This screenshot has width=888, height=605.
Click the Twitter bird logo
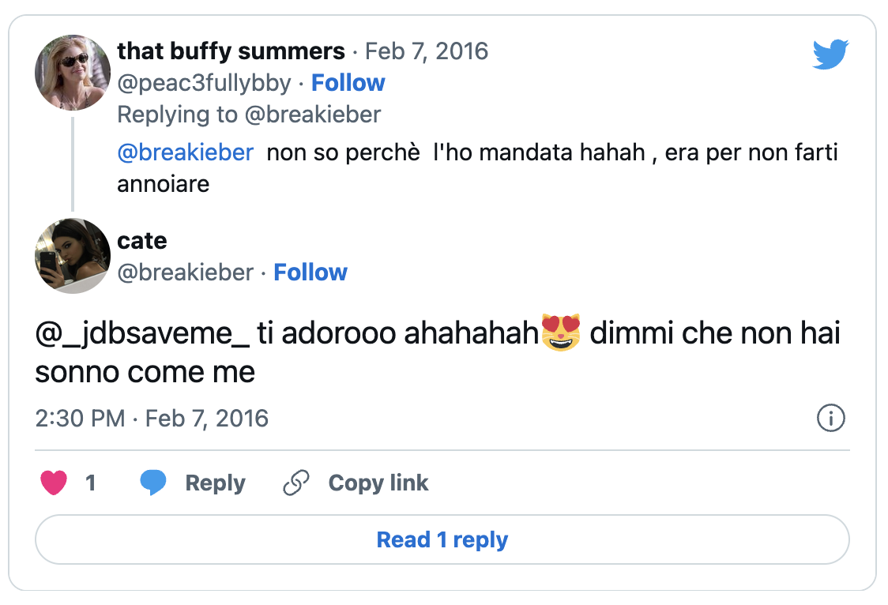click(830, 55)
